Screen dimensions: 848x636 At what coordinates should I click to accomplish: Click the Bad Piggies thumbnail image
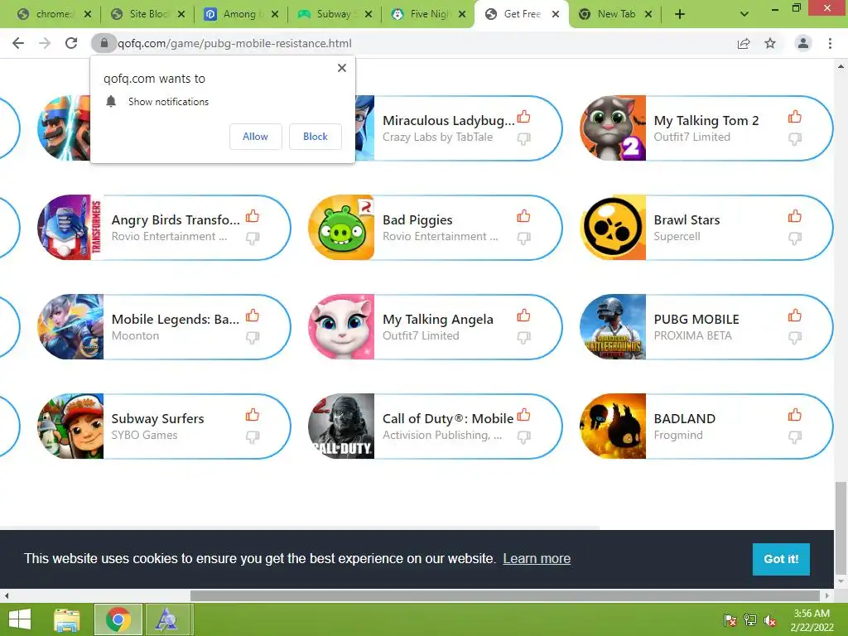[341, 227]
